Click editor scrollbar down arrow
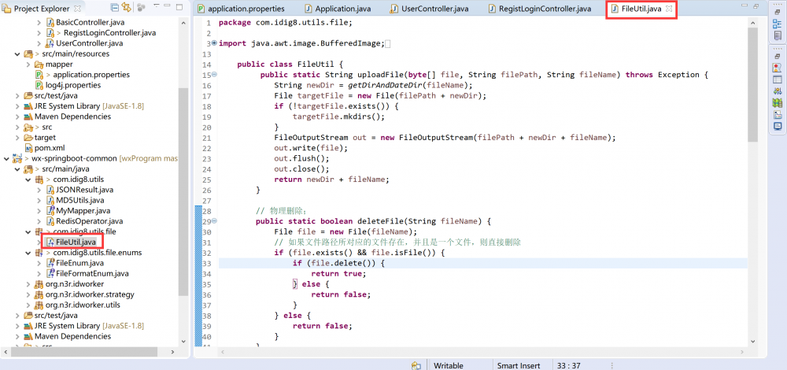Screen dimensions: 787x370 coord(752,341)
